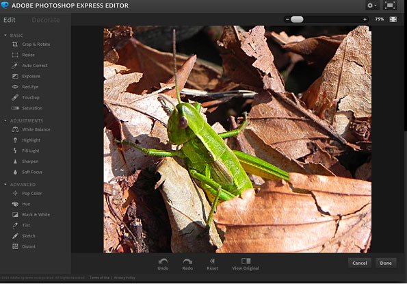407x284 pixels.
Task: Open the Fill Light lightning icon
Action: (x=15, y=151)
